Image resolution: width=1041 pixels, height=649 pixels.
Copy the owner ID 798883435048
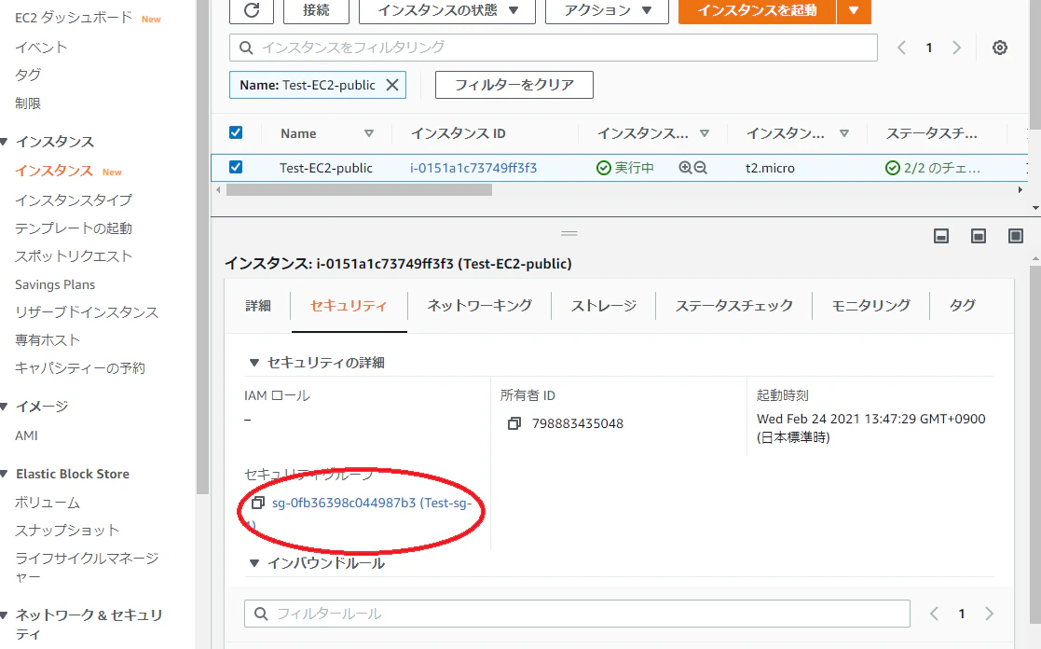pos(514,424)
